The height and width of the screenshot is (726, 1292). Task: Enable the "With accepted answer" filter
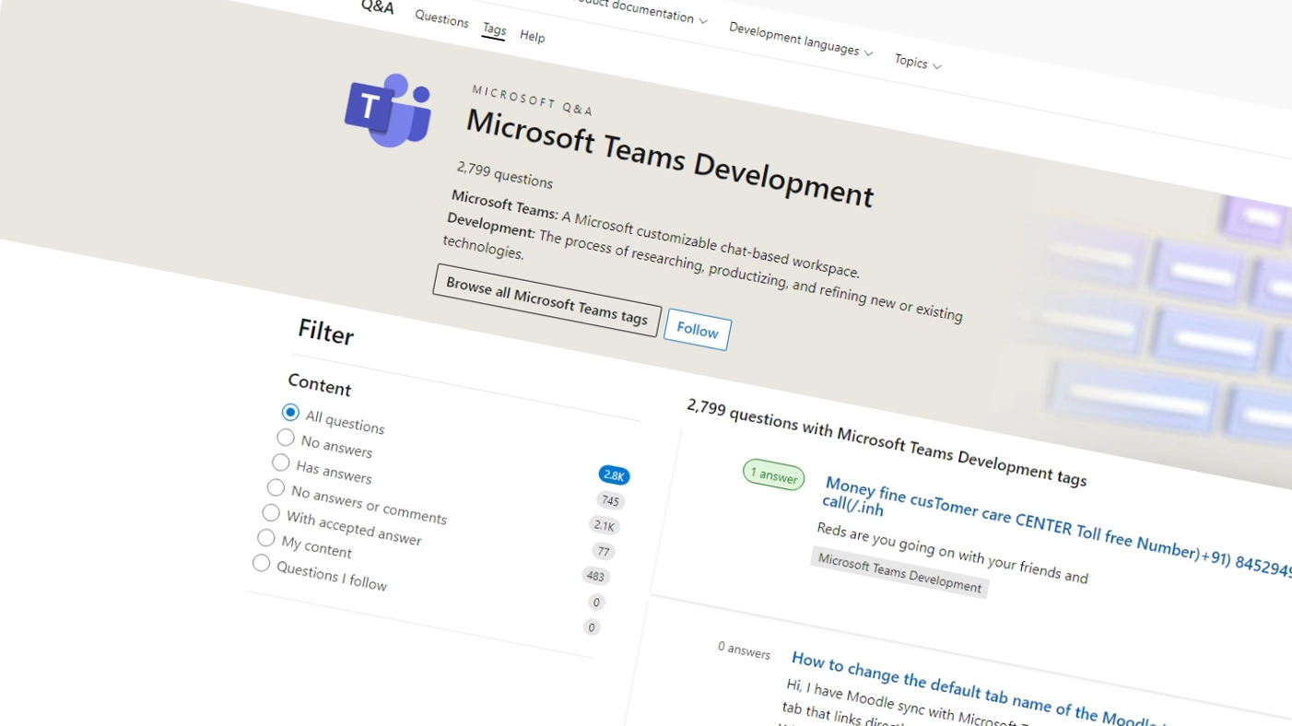(271, 513)
